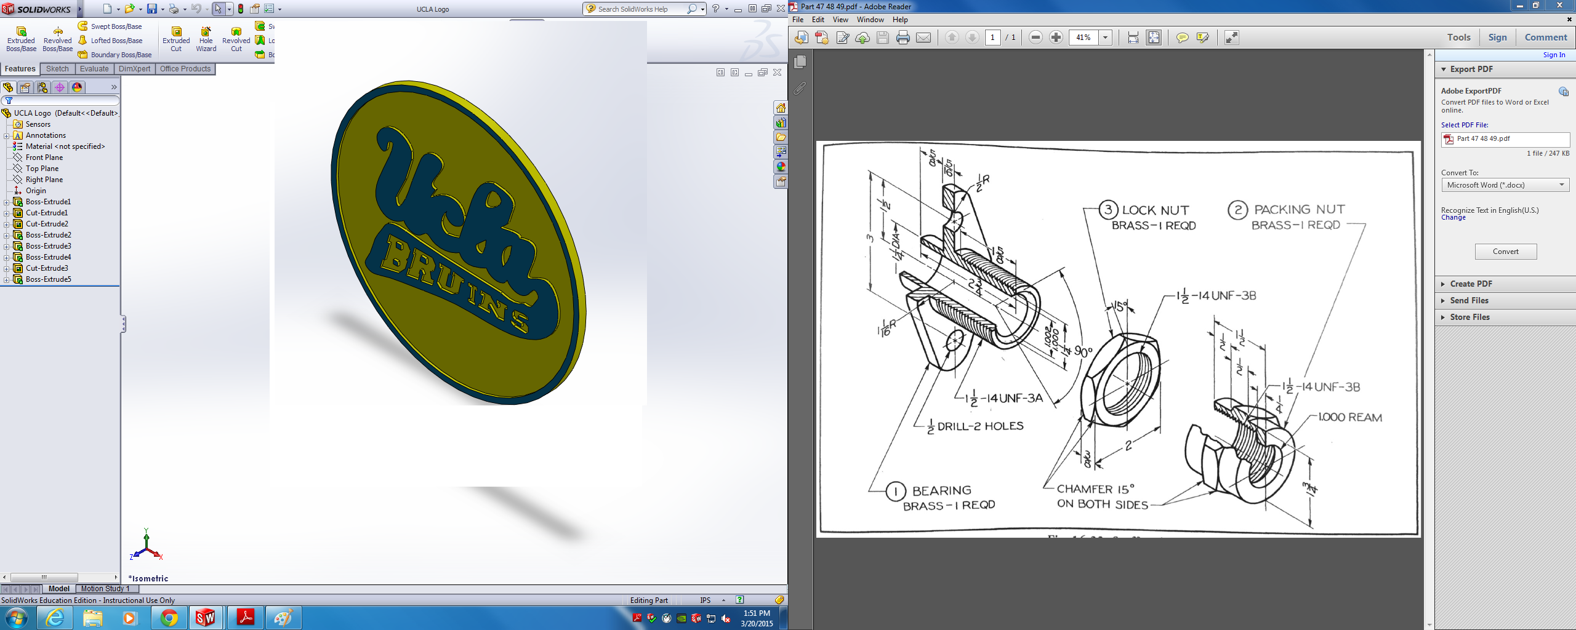Activate the Extruded Cut tool
The height and width of the screenshot is (630, 1576).
pos(176,39)
